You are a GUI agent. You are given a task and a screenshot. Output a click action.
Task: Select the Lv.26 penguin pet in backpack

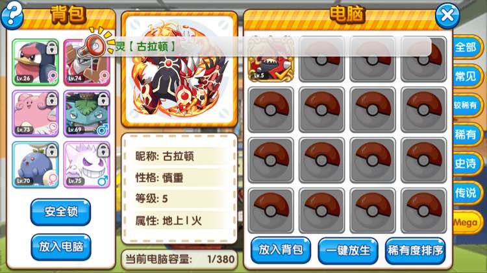[x=36, y=62]
